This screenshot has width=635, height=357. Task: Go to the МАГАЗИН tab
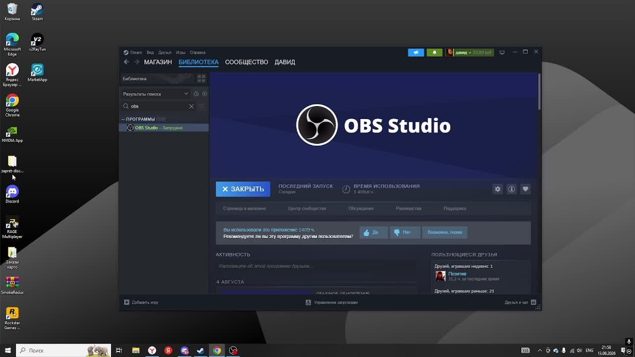click(158, 62)
